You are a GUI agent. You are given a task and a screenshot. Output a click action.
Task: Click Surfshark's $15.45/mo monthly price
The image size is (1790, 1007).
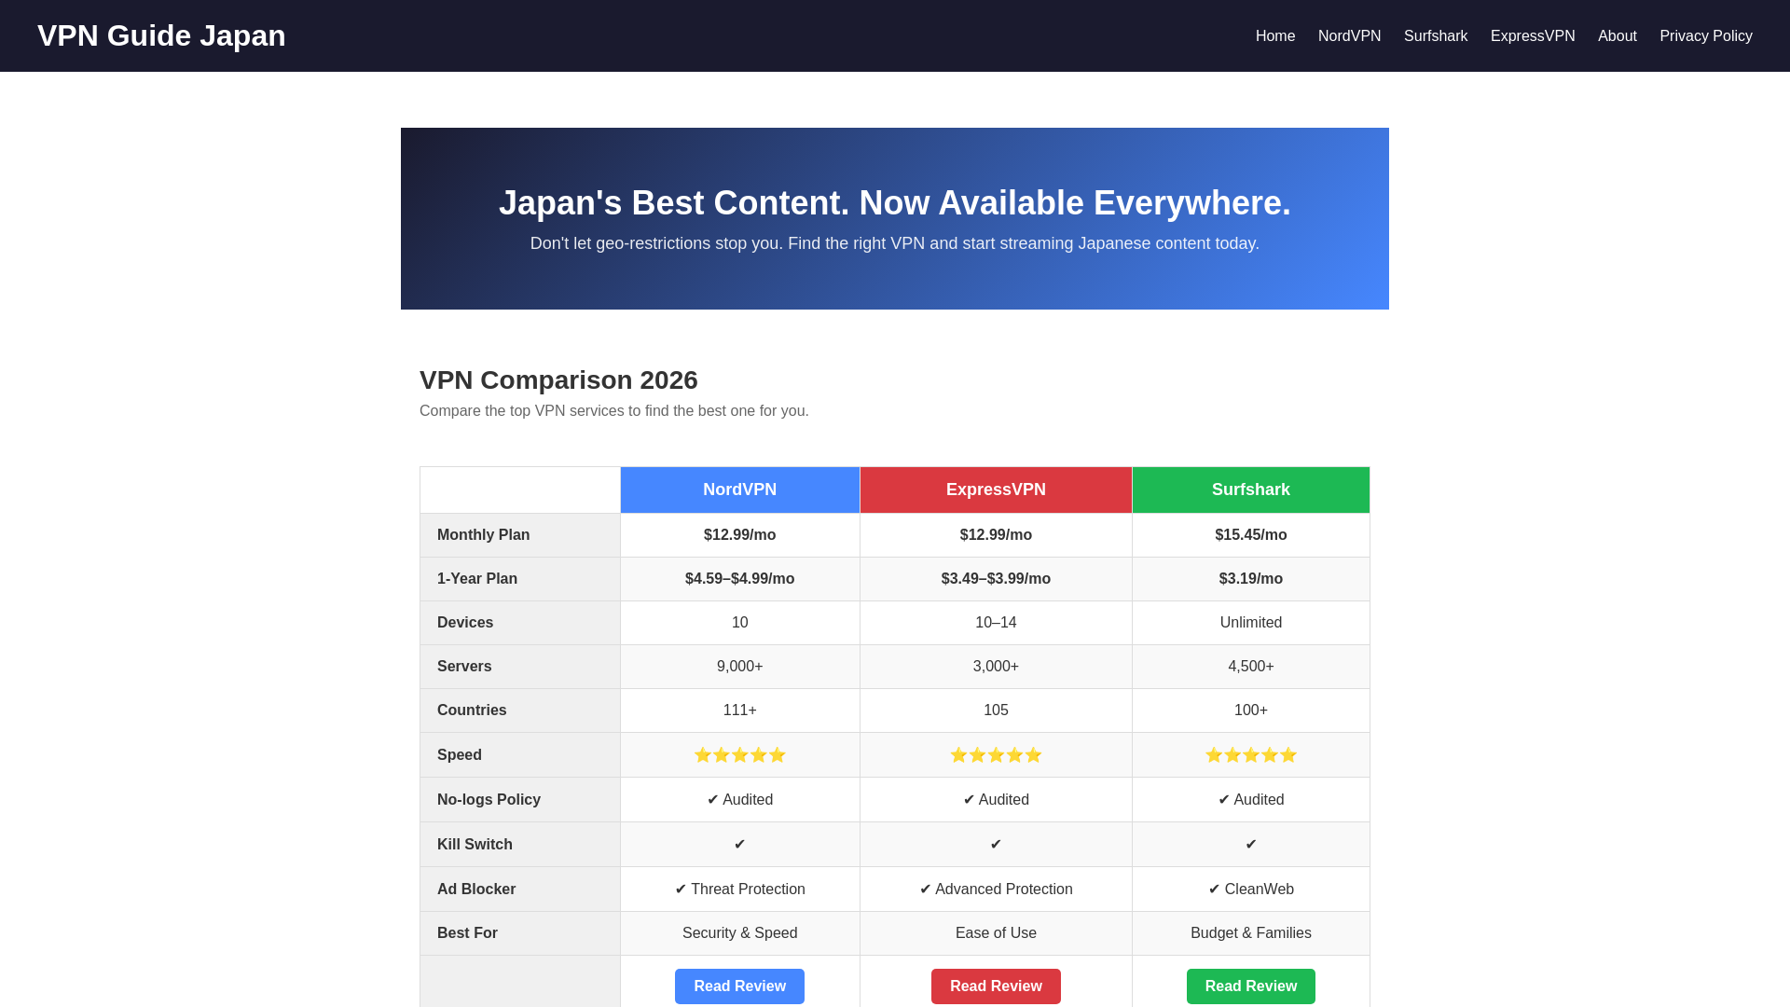click(1251, 535)
